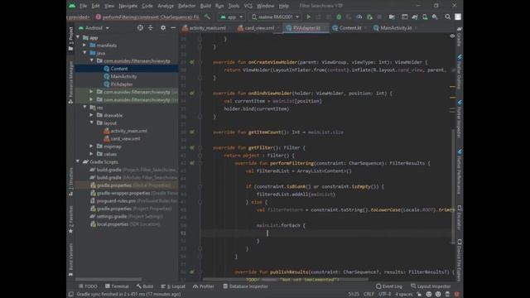
Task: Open the Terminal tool window
Action: [117, 286]
